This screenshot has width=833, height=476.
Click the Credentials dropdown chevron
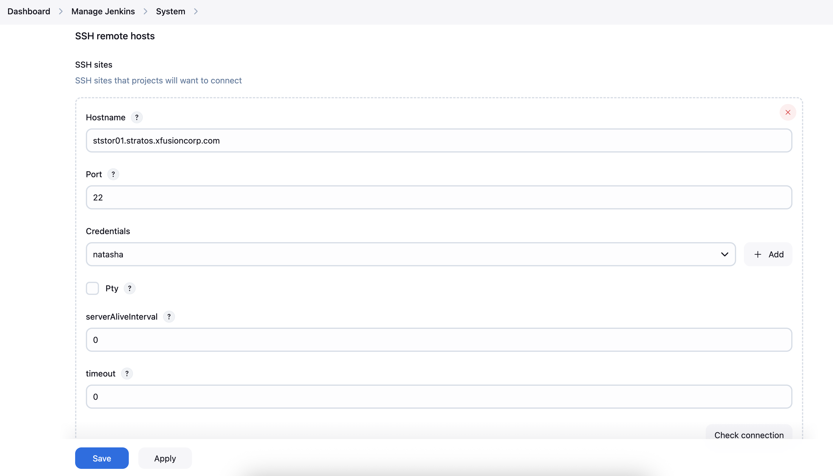(x=725, y=254)
